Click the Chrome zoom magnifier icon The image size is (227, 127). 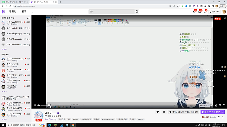170,6
